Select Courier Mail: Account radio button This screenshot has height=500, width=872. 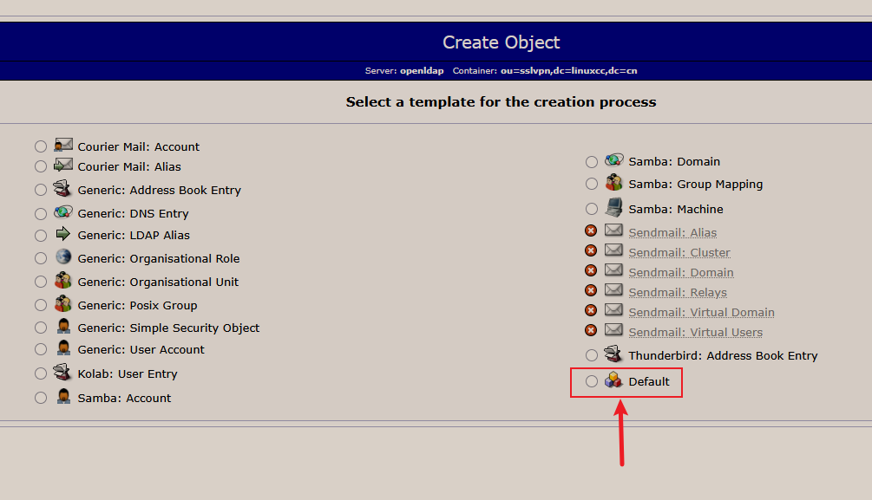coord(41,146)
